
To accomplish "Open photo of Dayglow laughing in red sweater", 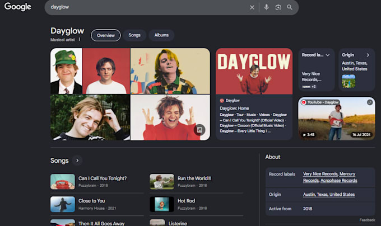I will [x=170, y=117].
